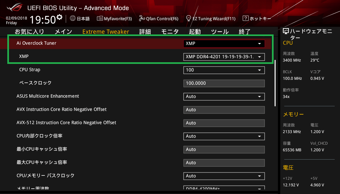Select the Extreme Tweaker tab
Image resolution: width=340 pixels, height=194 pixels.
click(106, 31)
